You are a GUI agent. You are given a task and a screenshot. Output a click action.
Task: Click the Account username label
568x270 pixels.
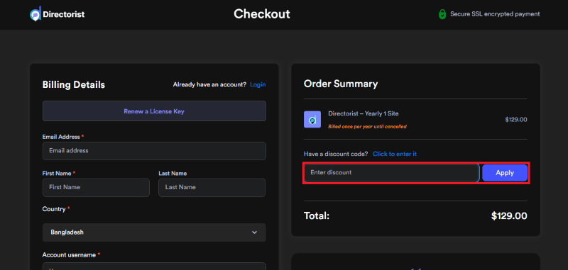pos(69,255)
